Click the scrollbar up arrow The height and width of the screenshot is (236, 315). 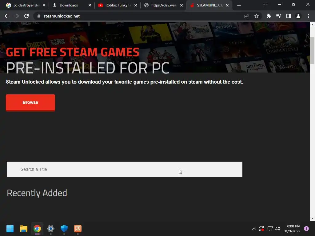[x=312, y=25]
